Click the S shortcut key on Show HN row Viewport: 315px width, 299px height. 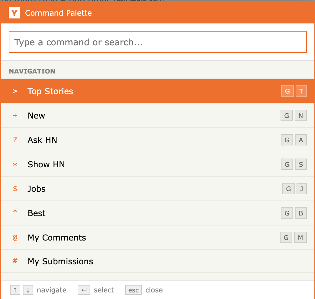tap(301, 164)
